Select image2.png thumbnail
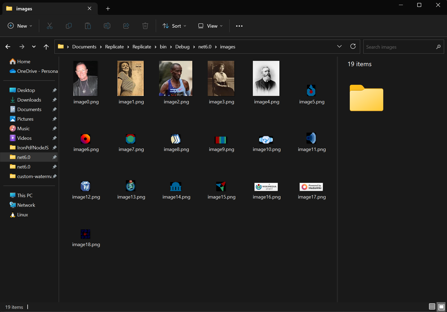The image size is (447, 312). (x=176, y=78)
